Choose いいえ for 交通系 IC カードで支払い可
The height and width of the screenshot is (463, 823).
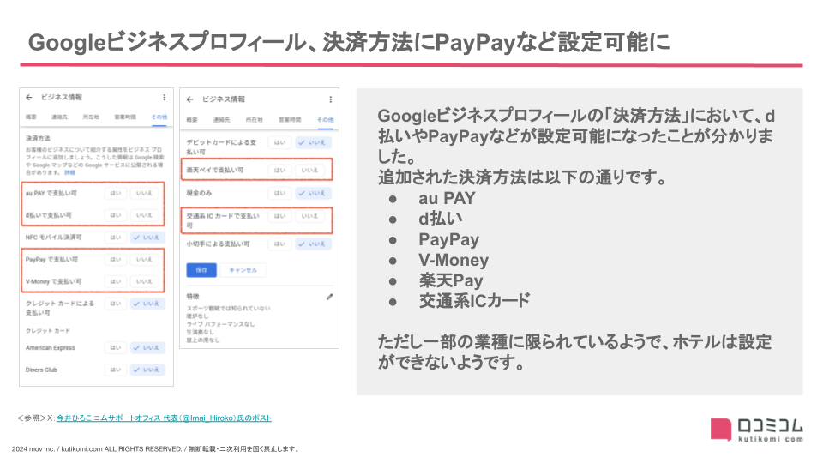309,216
